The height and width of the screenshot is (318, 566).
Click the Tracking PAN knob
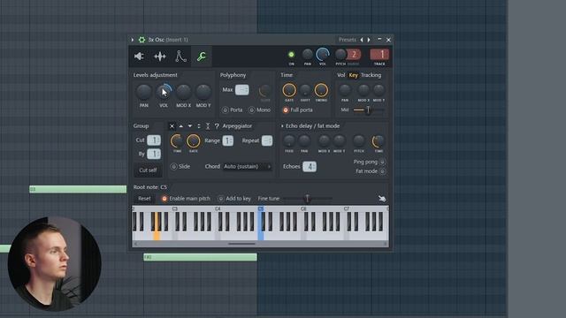[x=345, y=90]
